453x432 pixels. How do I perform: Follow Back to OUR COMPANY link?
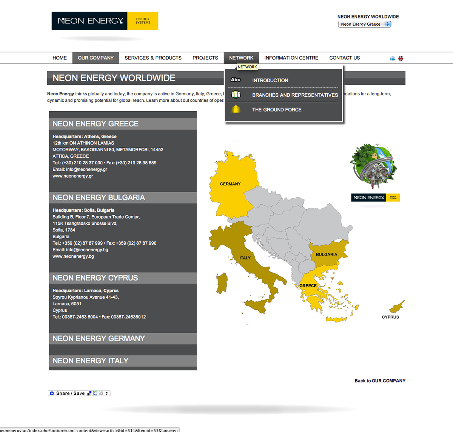[380, 381]
